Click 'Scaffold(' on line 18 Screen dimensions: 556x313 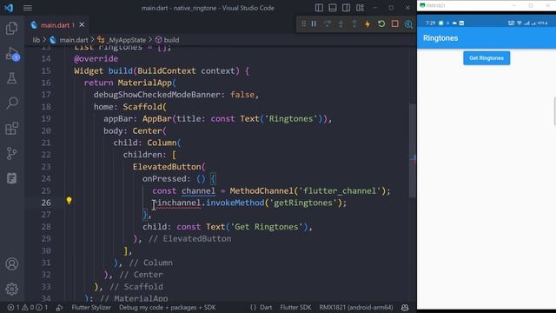[145, 107]
